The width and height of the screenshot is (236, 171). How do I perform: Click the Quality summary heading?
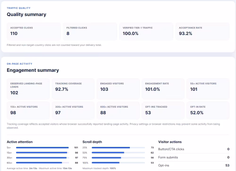[26, 14]
